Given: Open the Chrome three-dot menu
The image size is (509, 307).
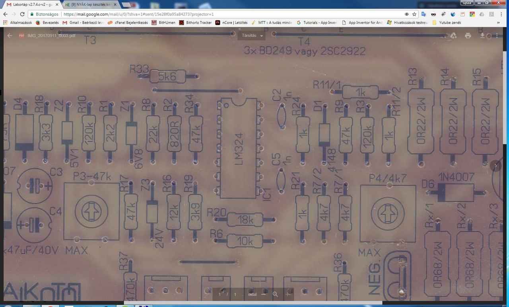Looking at the screenshot, I should [x=502, y=14].
